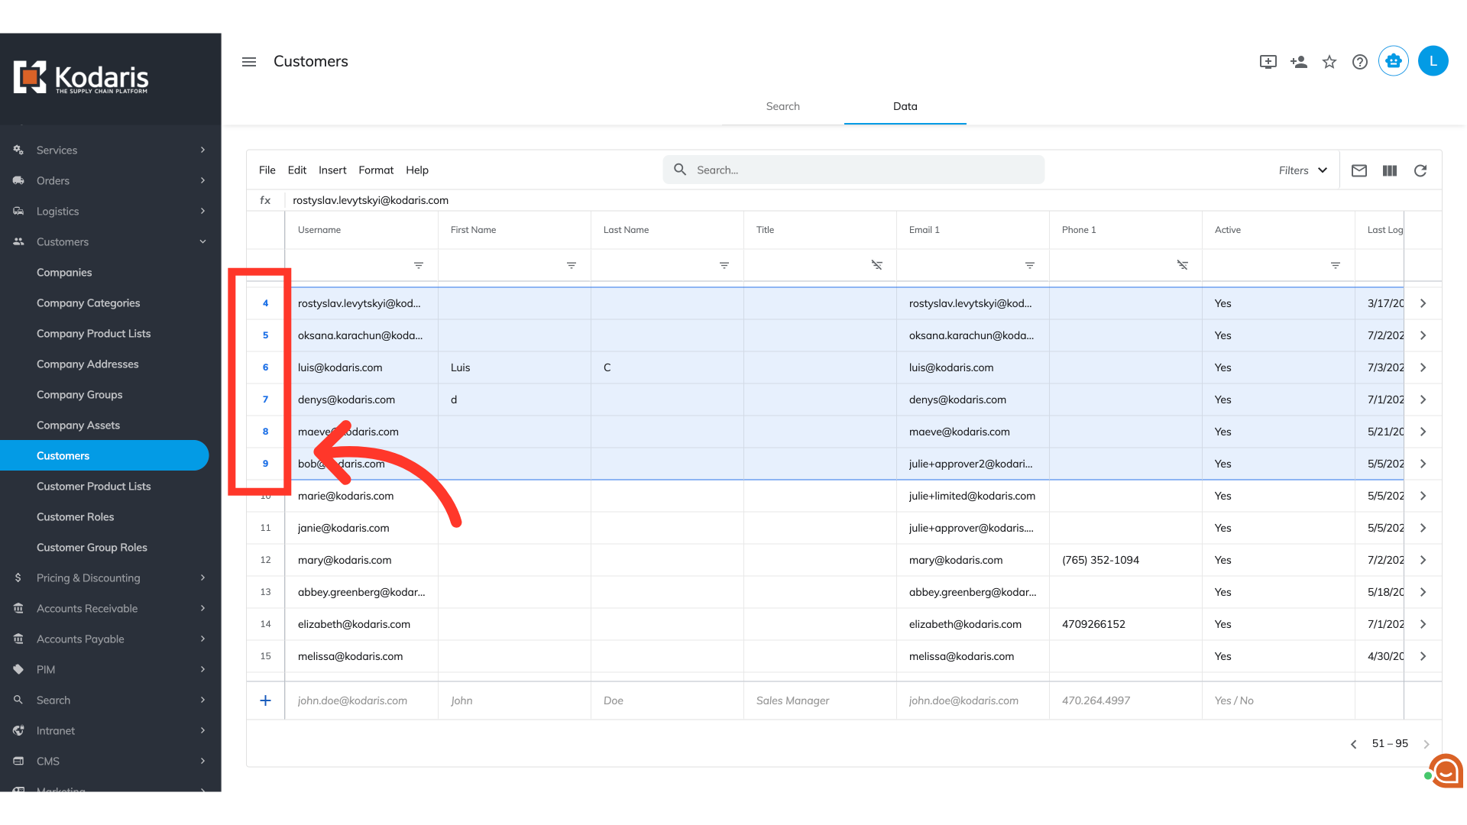The height and width of the screenshot is (825, 1467).
Task: Toggle the Username column filter icon
Action: 419,265
